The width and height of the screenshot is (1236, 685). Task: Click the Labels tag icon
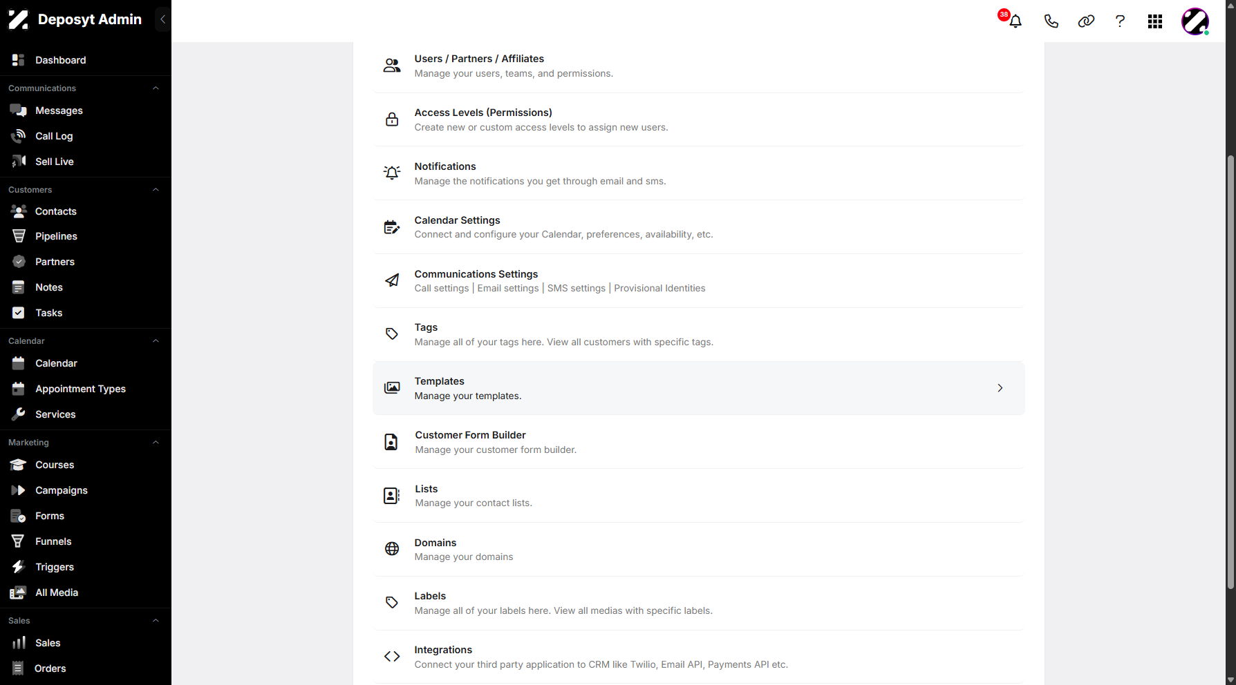tap(392, 602)
